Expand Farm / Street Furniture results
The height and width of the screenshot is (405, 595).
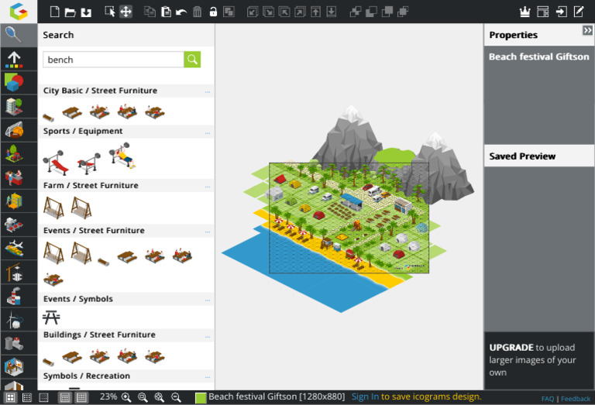coord(207,187)
